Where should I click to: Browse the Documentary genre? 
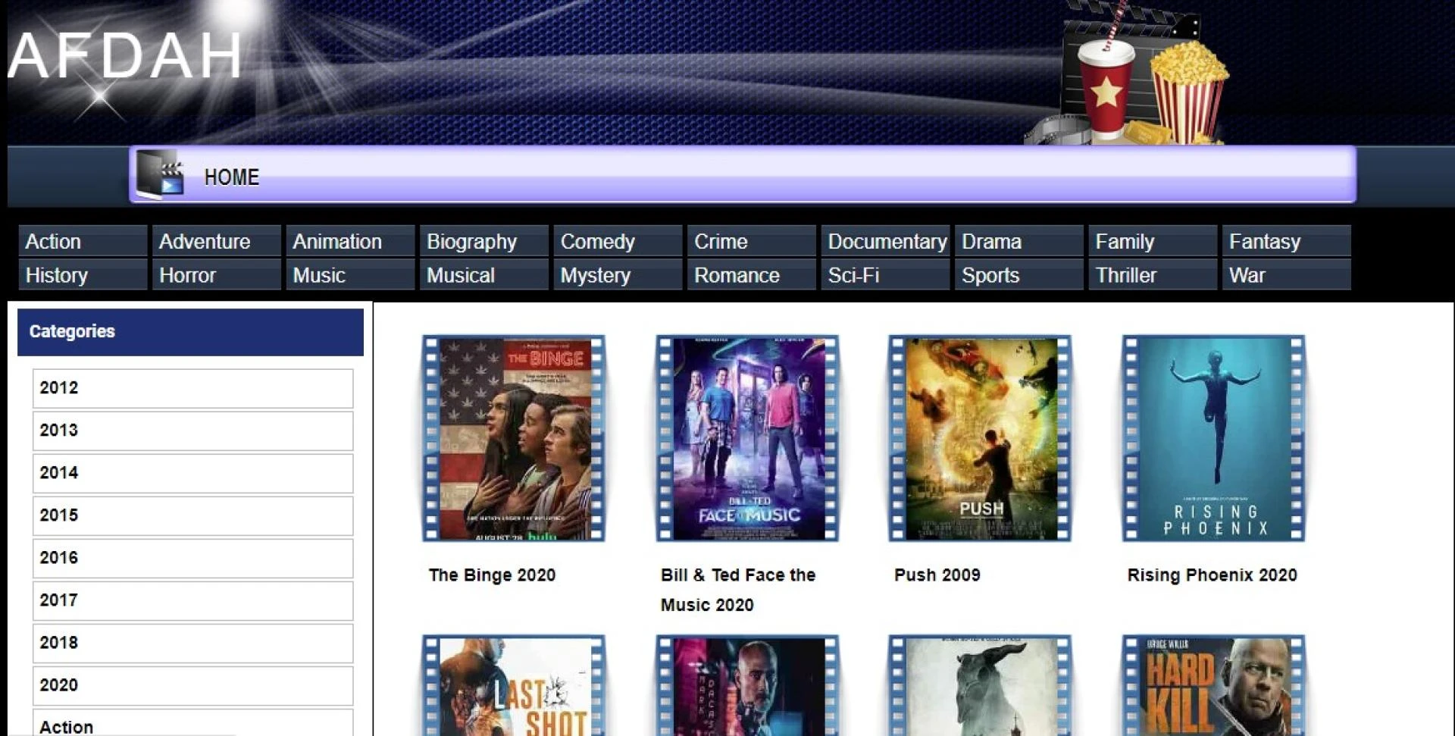pos(887,241)
